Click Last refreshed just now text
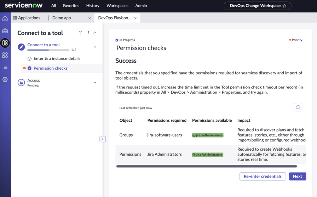Screen dimensions: 317x197 point(136,108)
